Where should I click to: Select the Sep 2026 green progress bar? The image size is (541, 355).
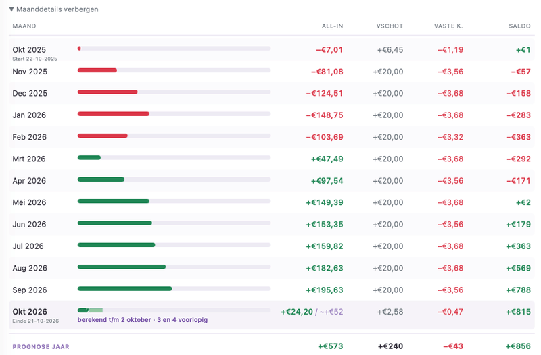pyautogui.click(x=125, y=289)
